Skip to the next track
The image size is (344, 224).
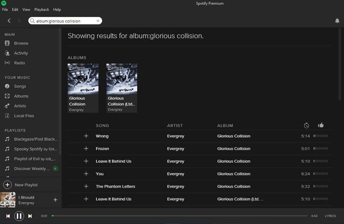(x=30, y=216)
